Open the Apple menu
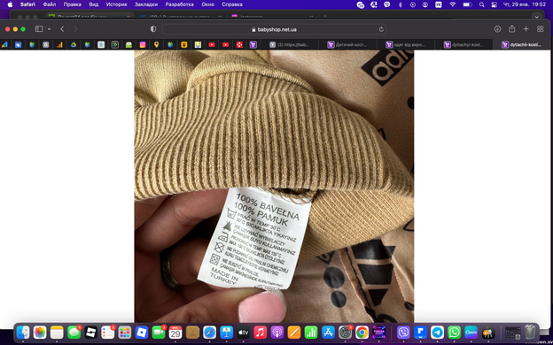553x345 pixels. click(x=10, y=4)
